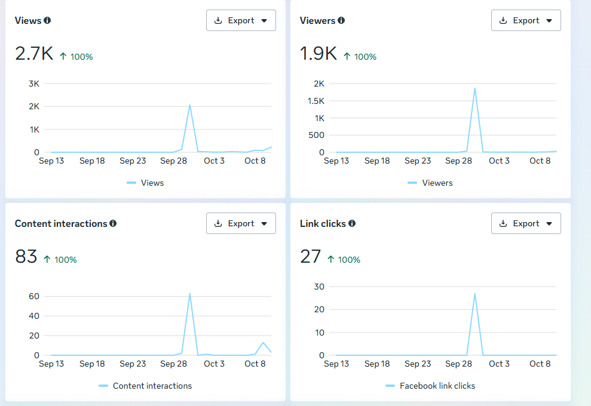Open the Views info tooltip icon

coord(47,20)
